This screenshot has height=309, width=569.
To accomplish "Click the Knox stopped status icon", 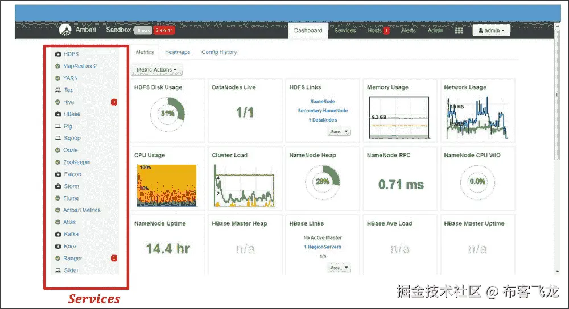I will (x=57, y=247).
